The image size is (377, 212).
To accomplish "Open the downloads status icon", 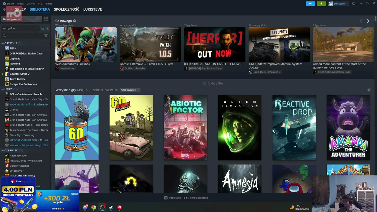I will click(166, 198).
